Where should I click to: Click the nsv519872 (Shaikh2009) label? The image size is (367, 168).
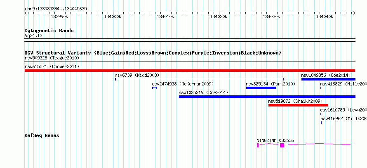pyautogui.click(x=295, y=101)
